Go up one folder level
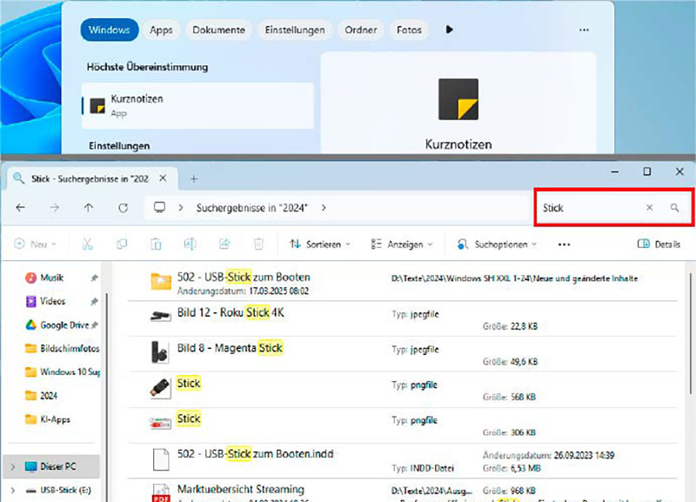The image size is (696, 502). pyautogui.click(x=89, y=208)
